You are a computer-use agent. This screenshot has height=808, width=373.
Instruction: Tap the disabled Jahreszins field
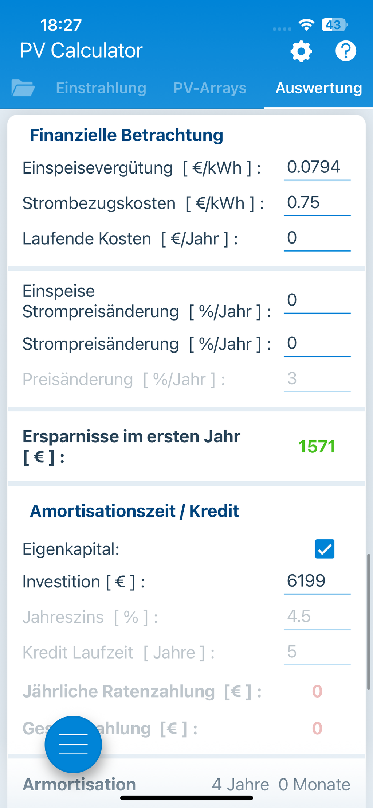click(317, 617)
